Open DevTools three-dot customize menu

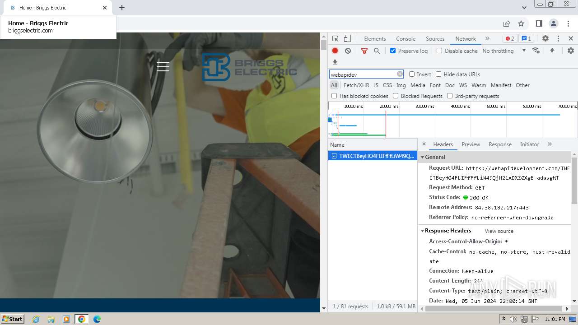(x=558, y=38)
